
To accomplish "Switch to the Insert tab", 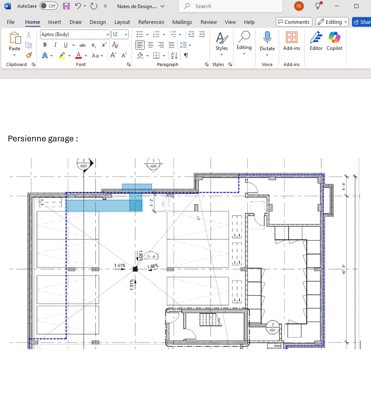I will pyautogui.click(x=55, y=22).
